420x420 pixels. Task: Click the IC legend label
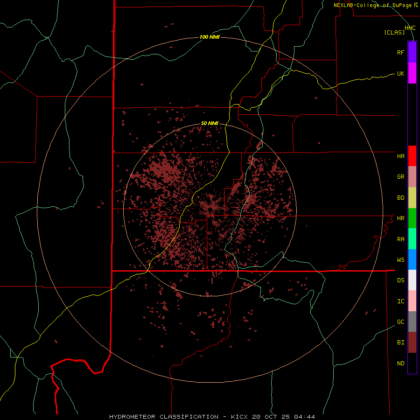[x=400, y=301]
